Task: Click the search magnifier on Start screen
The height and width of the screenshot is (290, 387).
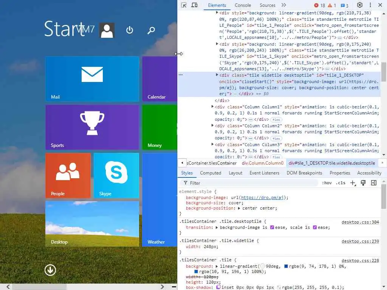Action: pyautogui.click(x=151, y=30)
